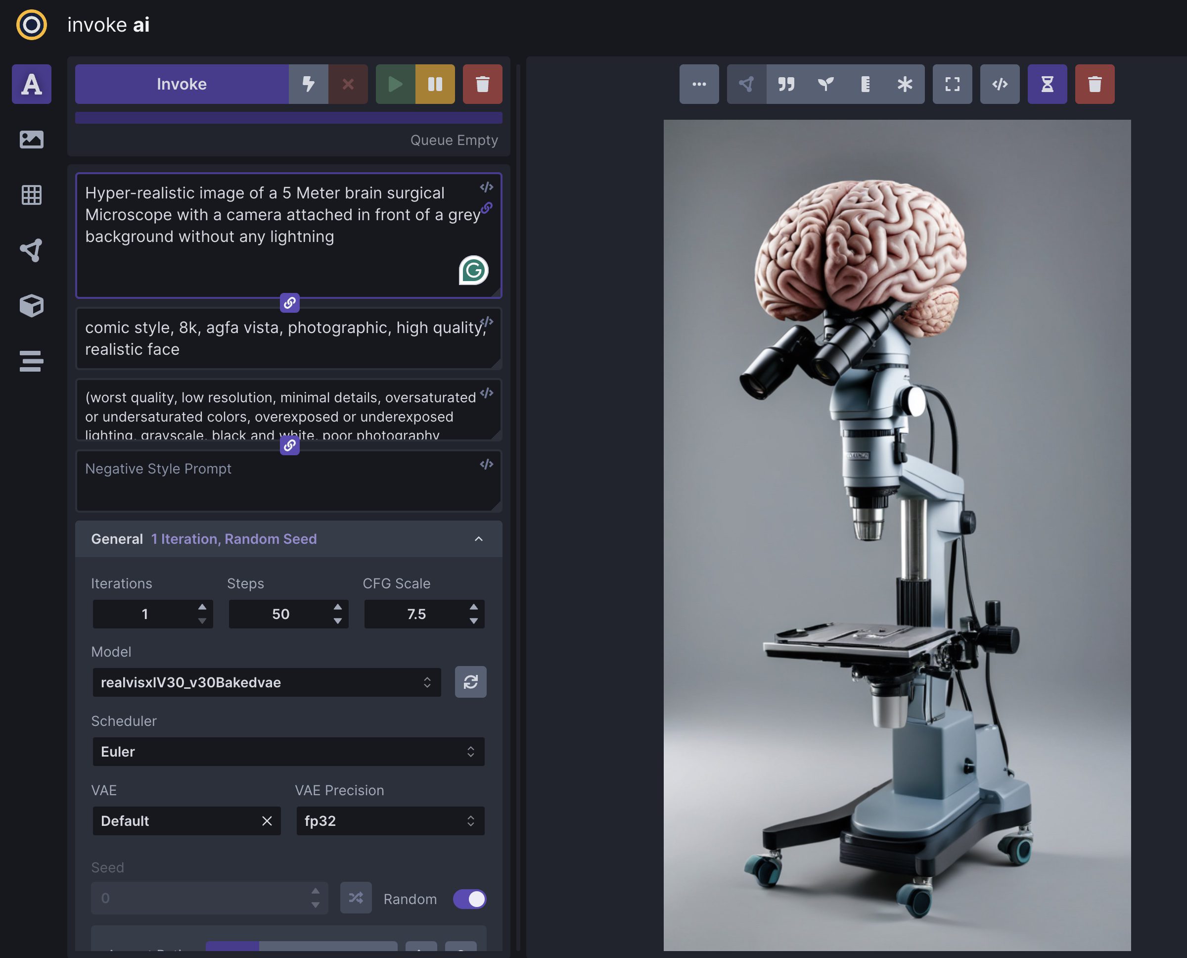Open the VAE Default dropdown

(186, 821)
